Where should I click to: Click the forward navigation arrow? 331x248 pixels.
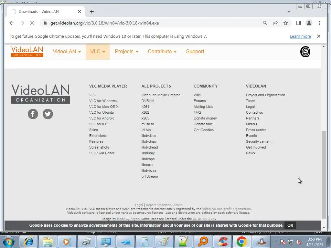[22, 23]
